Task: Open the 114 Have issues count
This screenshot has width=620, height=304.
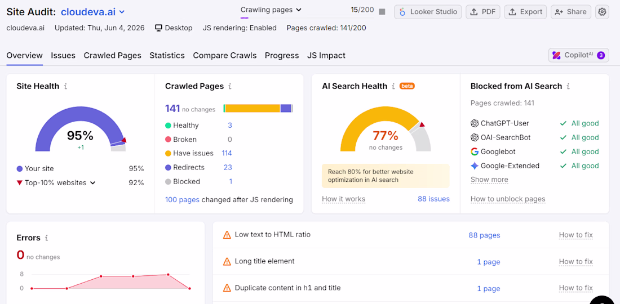Action: (x=227, y=153)
